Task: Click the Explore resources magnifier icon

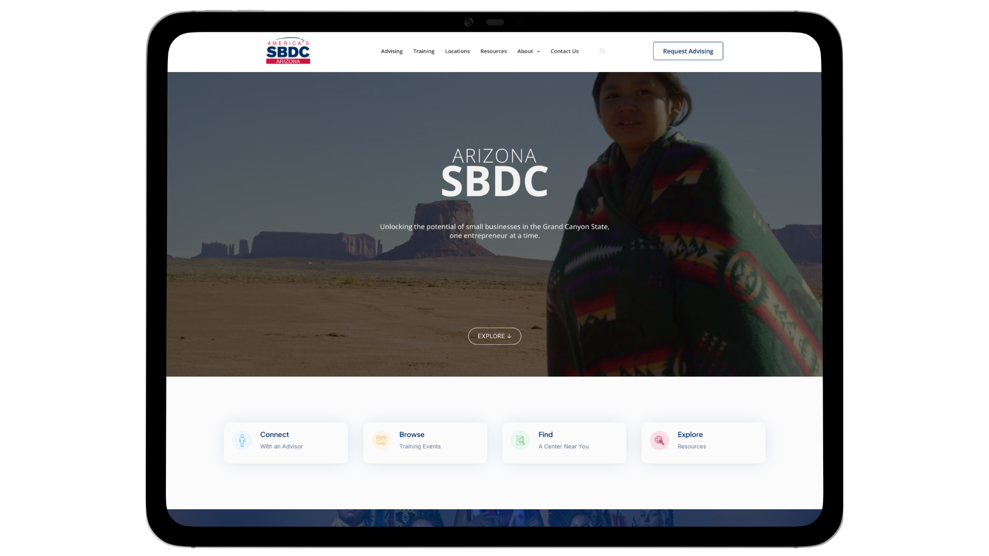Action: point(659,441)
